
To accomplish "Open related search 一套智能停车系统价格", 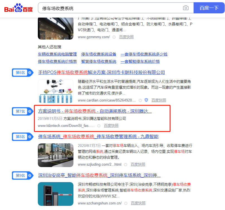I will coord(140,62).
